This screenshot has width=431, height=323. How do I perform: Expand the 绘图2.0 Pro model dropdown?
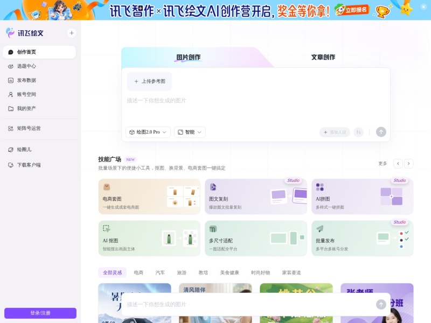[148, 132]
